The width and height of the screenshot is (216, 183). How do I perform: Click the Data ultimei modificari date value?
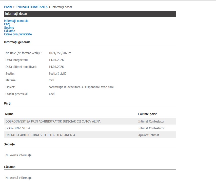[56, 67]
